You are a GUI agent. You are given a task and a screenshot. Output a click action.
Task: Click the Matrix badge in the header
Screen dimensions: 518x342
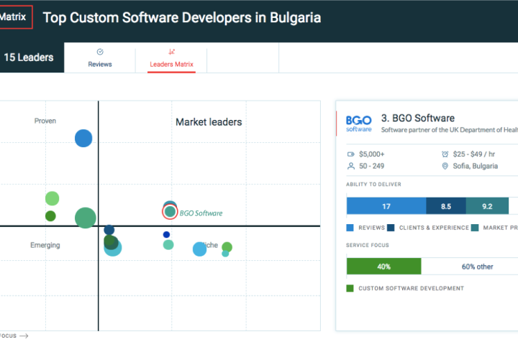[x=14, y=17]
